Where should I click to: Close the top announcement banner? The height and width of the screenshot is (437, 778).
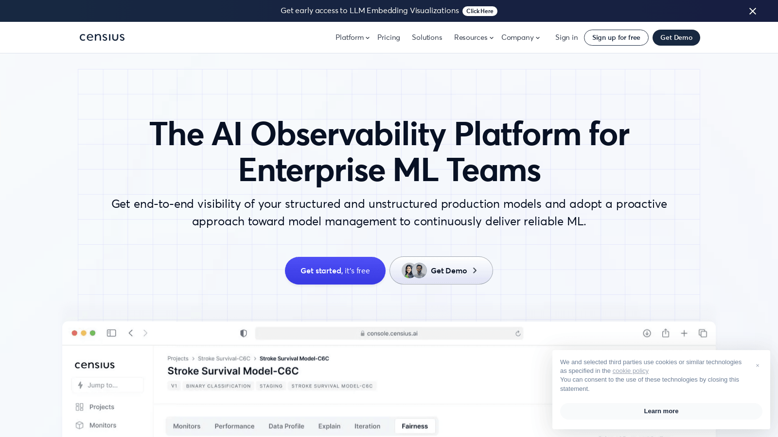tap(752, 11)
